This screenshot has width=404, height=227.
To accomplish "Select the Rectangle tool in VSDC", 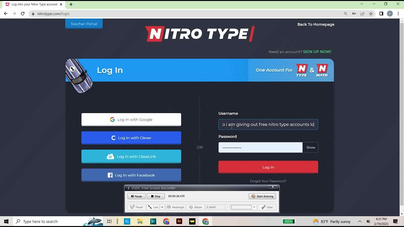I will (x=175, y=207).
